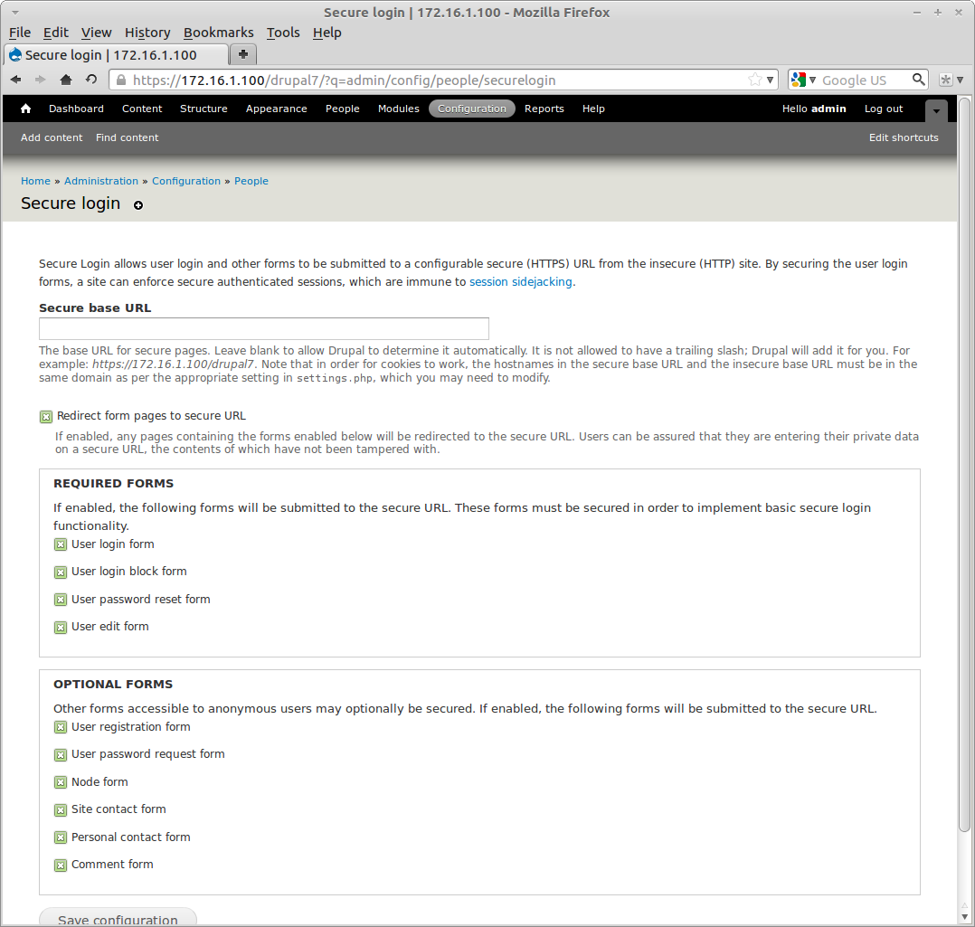Click the Google search engine icon
Screen dimensions: 975x927
coord(799,80)
